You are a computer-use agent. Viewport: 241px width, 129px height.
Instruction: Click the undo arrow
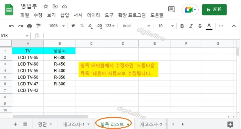tap(11, 26)
